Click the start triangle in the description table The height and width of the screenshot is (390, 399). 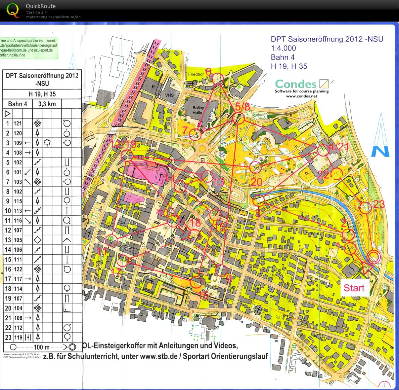click(8, 114)
